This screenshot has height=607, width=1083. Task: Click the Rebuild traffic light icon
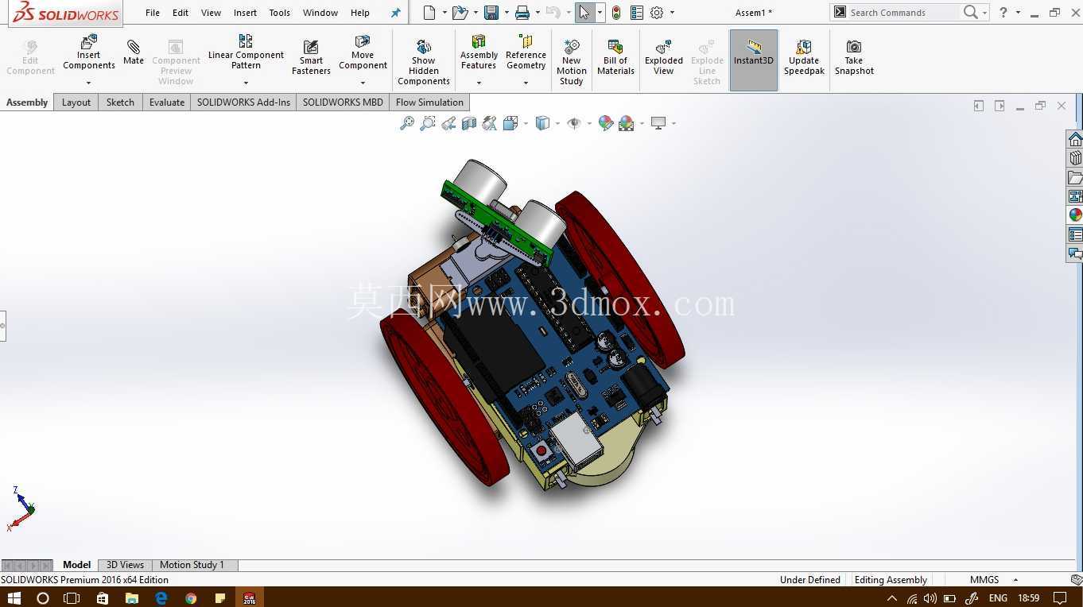616,12
